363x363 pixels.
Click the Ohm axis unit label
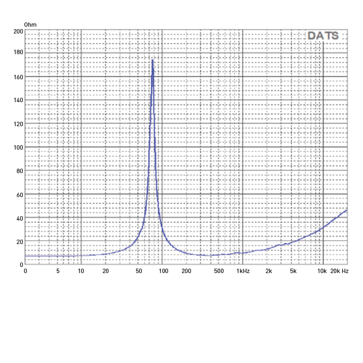pos(30,25)
